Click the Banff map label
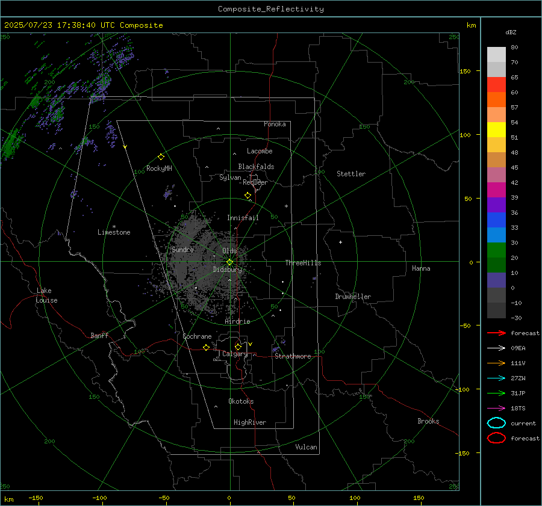This screenshot has width=542, height=506. click(x=99, y=335)
